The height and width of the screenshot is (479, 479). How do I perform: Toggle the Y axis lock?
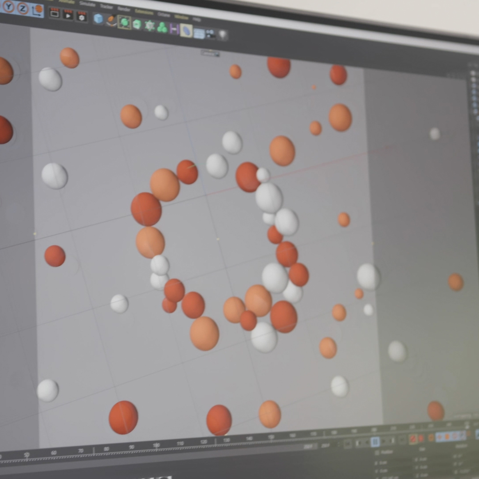pyautogui.click(x=8, y=6)
